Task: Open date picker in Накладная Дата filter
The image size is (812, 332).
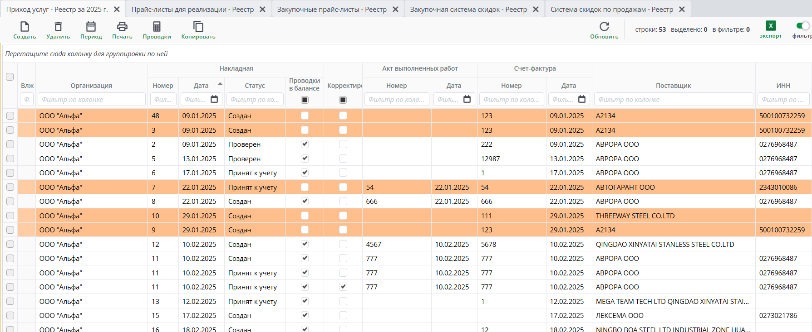Action: pyautogui.click(x=214, y=99)
